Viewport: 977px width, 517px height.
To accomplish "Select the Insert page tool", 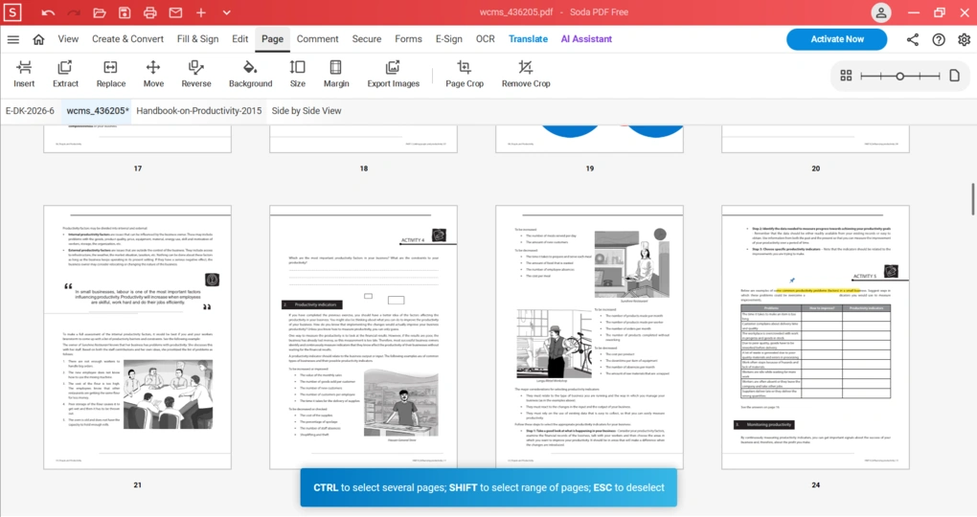I will pos(24,74).
